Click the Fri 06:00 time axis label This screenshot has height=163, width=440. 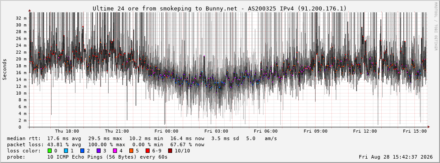[266, 131]
